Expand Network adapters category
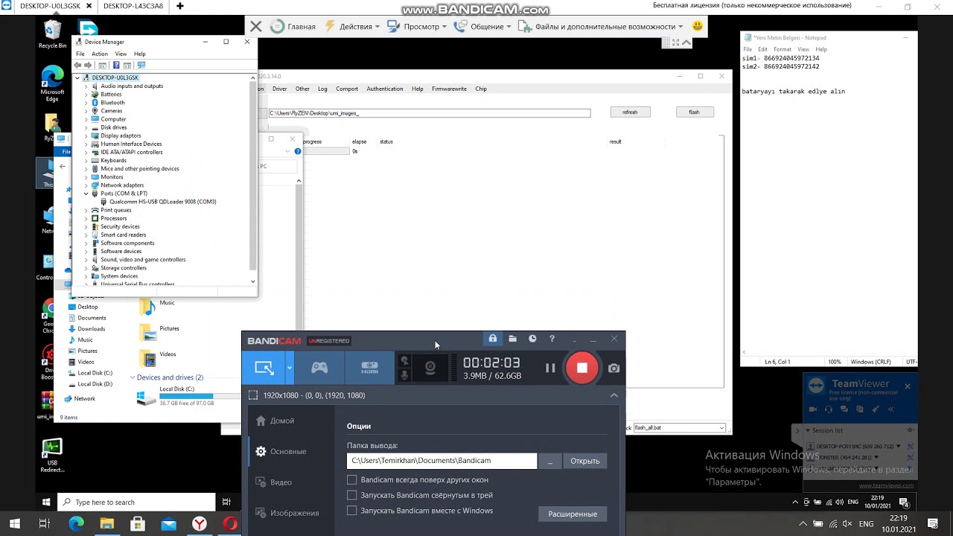953x536 pixels. [x=86, y=185]
